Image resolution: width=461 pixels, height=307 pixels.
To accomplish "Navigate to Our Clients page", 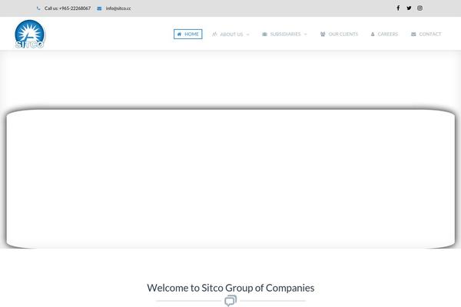I will 339,34.
